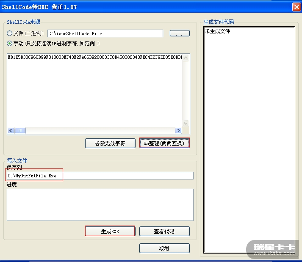Click the horizontal scroll right arrow

(178, 130)
